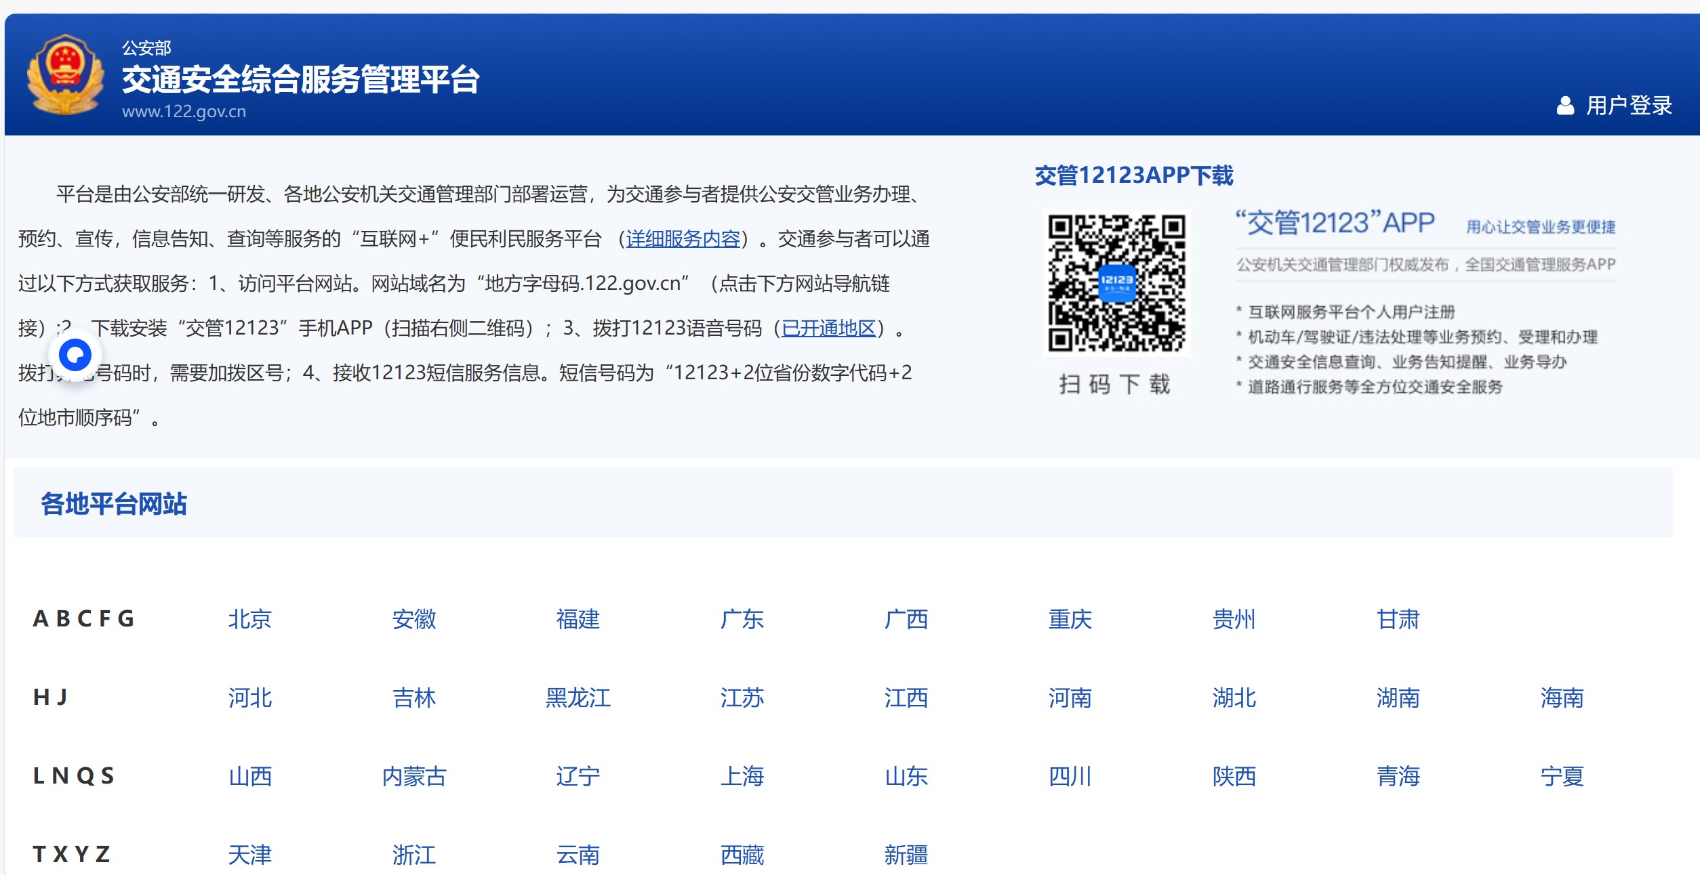Click the 12123 app QR code
This screenshot has height=875, width=1700.
(x=1116, y=283)
